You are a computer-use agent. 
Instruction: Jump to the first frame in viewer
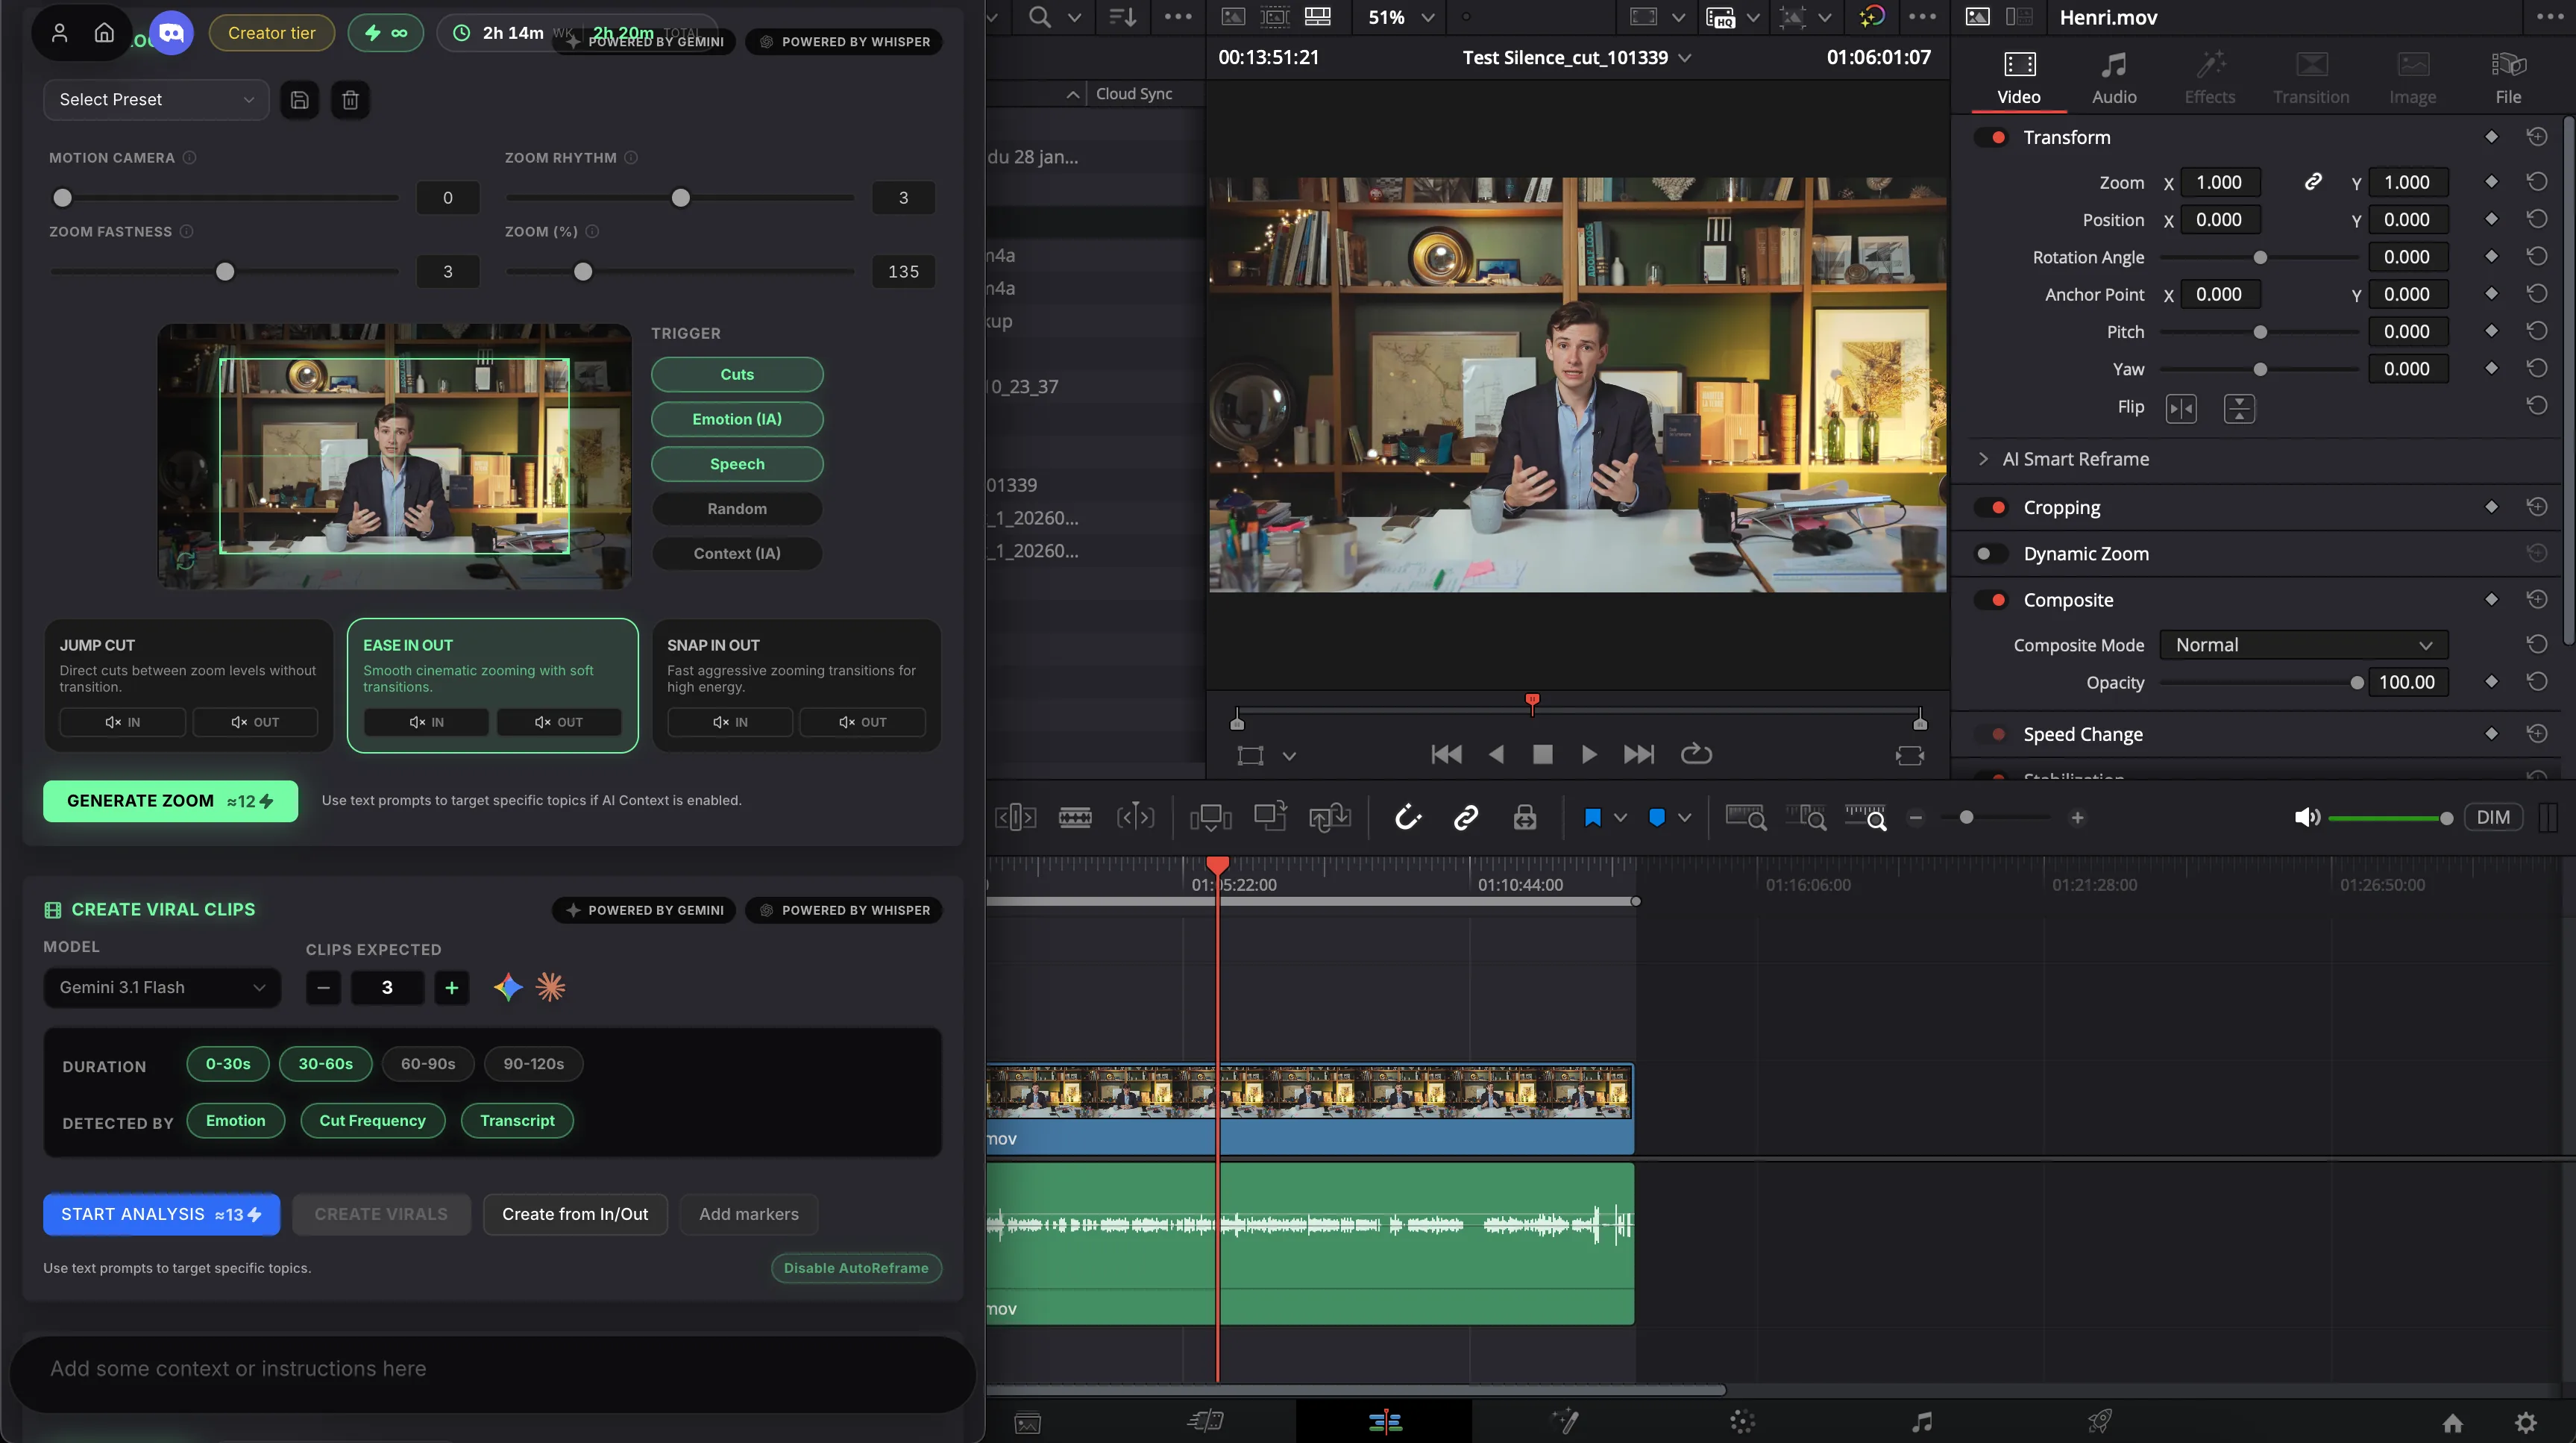pyautogui.click(x=1446, y=754)
